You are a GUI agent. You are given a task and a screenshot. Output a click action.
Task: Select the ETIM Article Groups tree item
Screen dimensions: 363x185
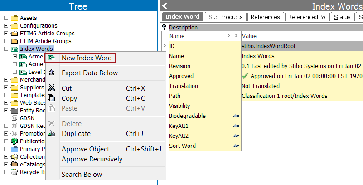45,41
